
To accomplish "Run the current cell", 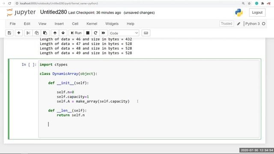I will (76, 33).
